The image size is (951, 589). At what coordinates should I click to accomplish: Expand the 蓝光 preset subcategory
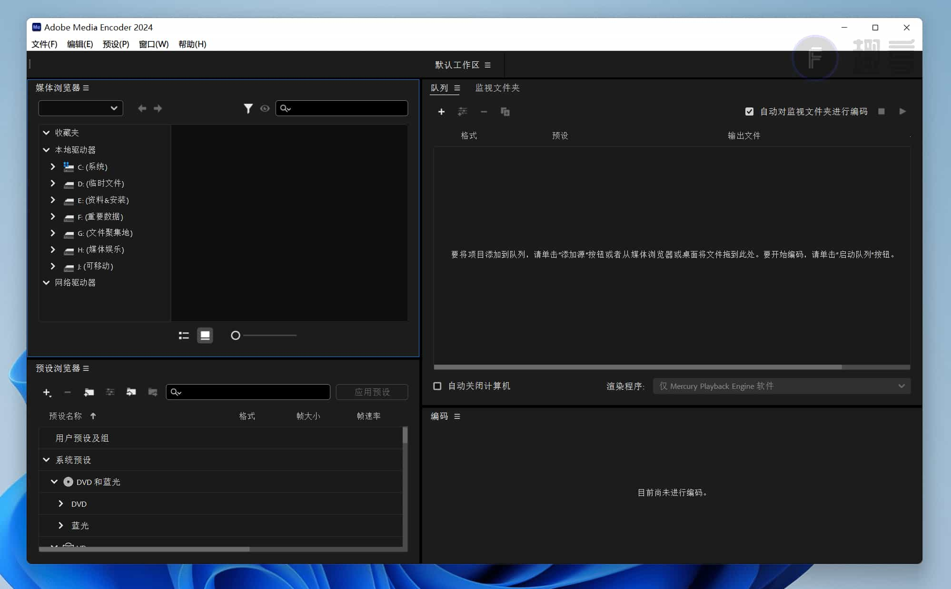coord(62,525)
